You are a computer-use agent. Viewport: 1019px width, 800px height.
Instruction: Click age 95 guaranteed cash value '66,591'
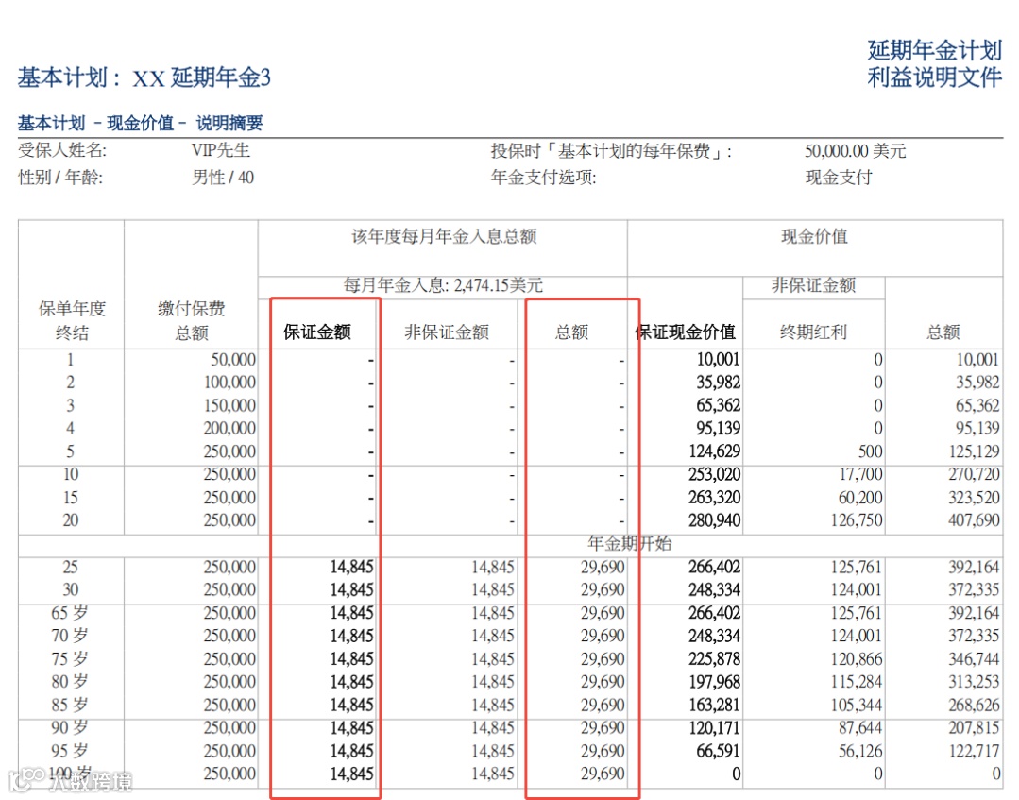coord(718,751)
